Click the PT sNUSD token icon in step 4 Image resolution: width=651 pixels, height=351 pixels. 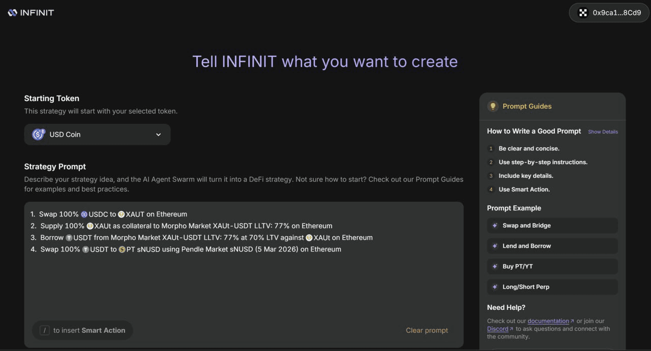[x=122, y=249]
